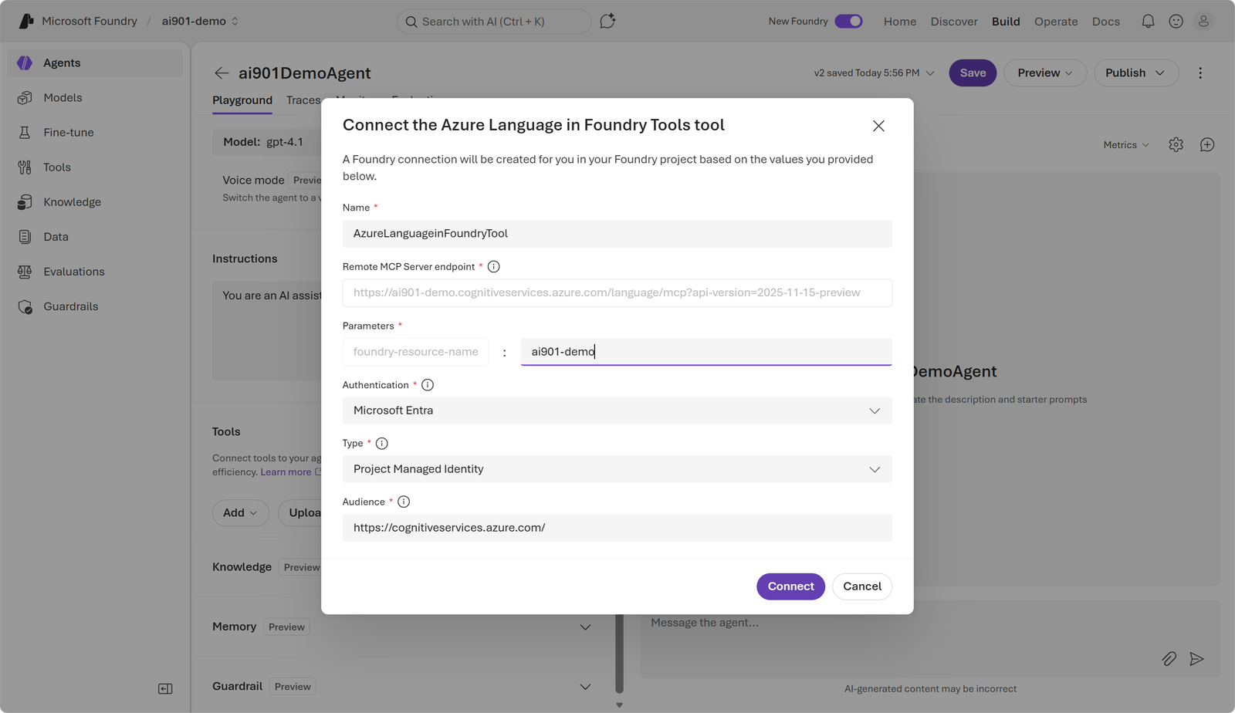The width and height of the screenshot is (1235, 713).
Task: Click the info icon next to Type
Action: click(382, 444)
